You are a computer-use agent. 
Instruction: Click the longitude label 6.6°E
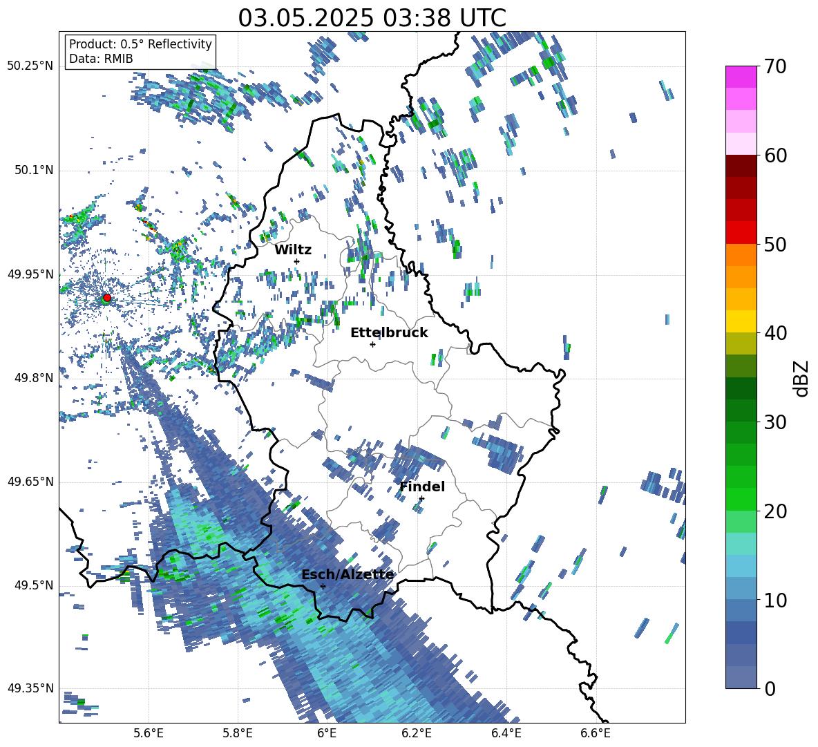[596, 733]
